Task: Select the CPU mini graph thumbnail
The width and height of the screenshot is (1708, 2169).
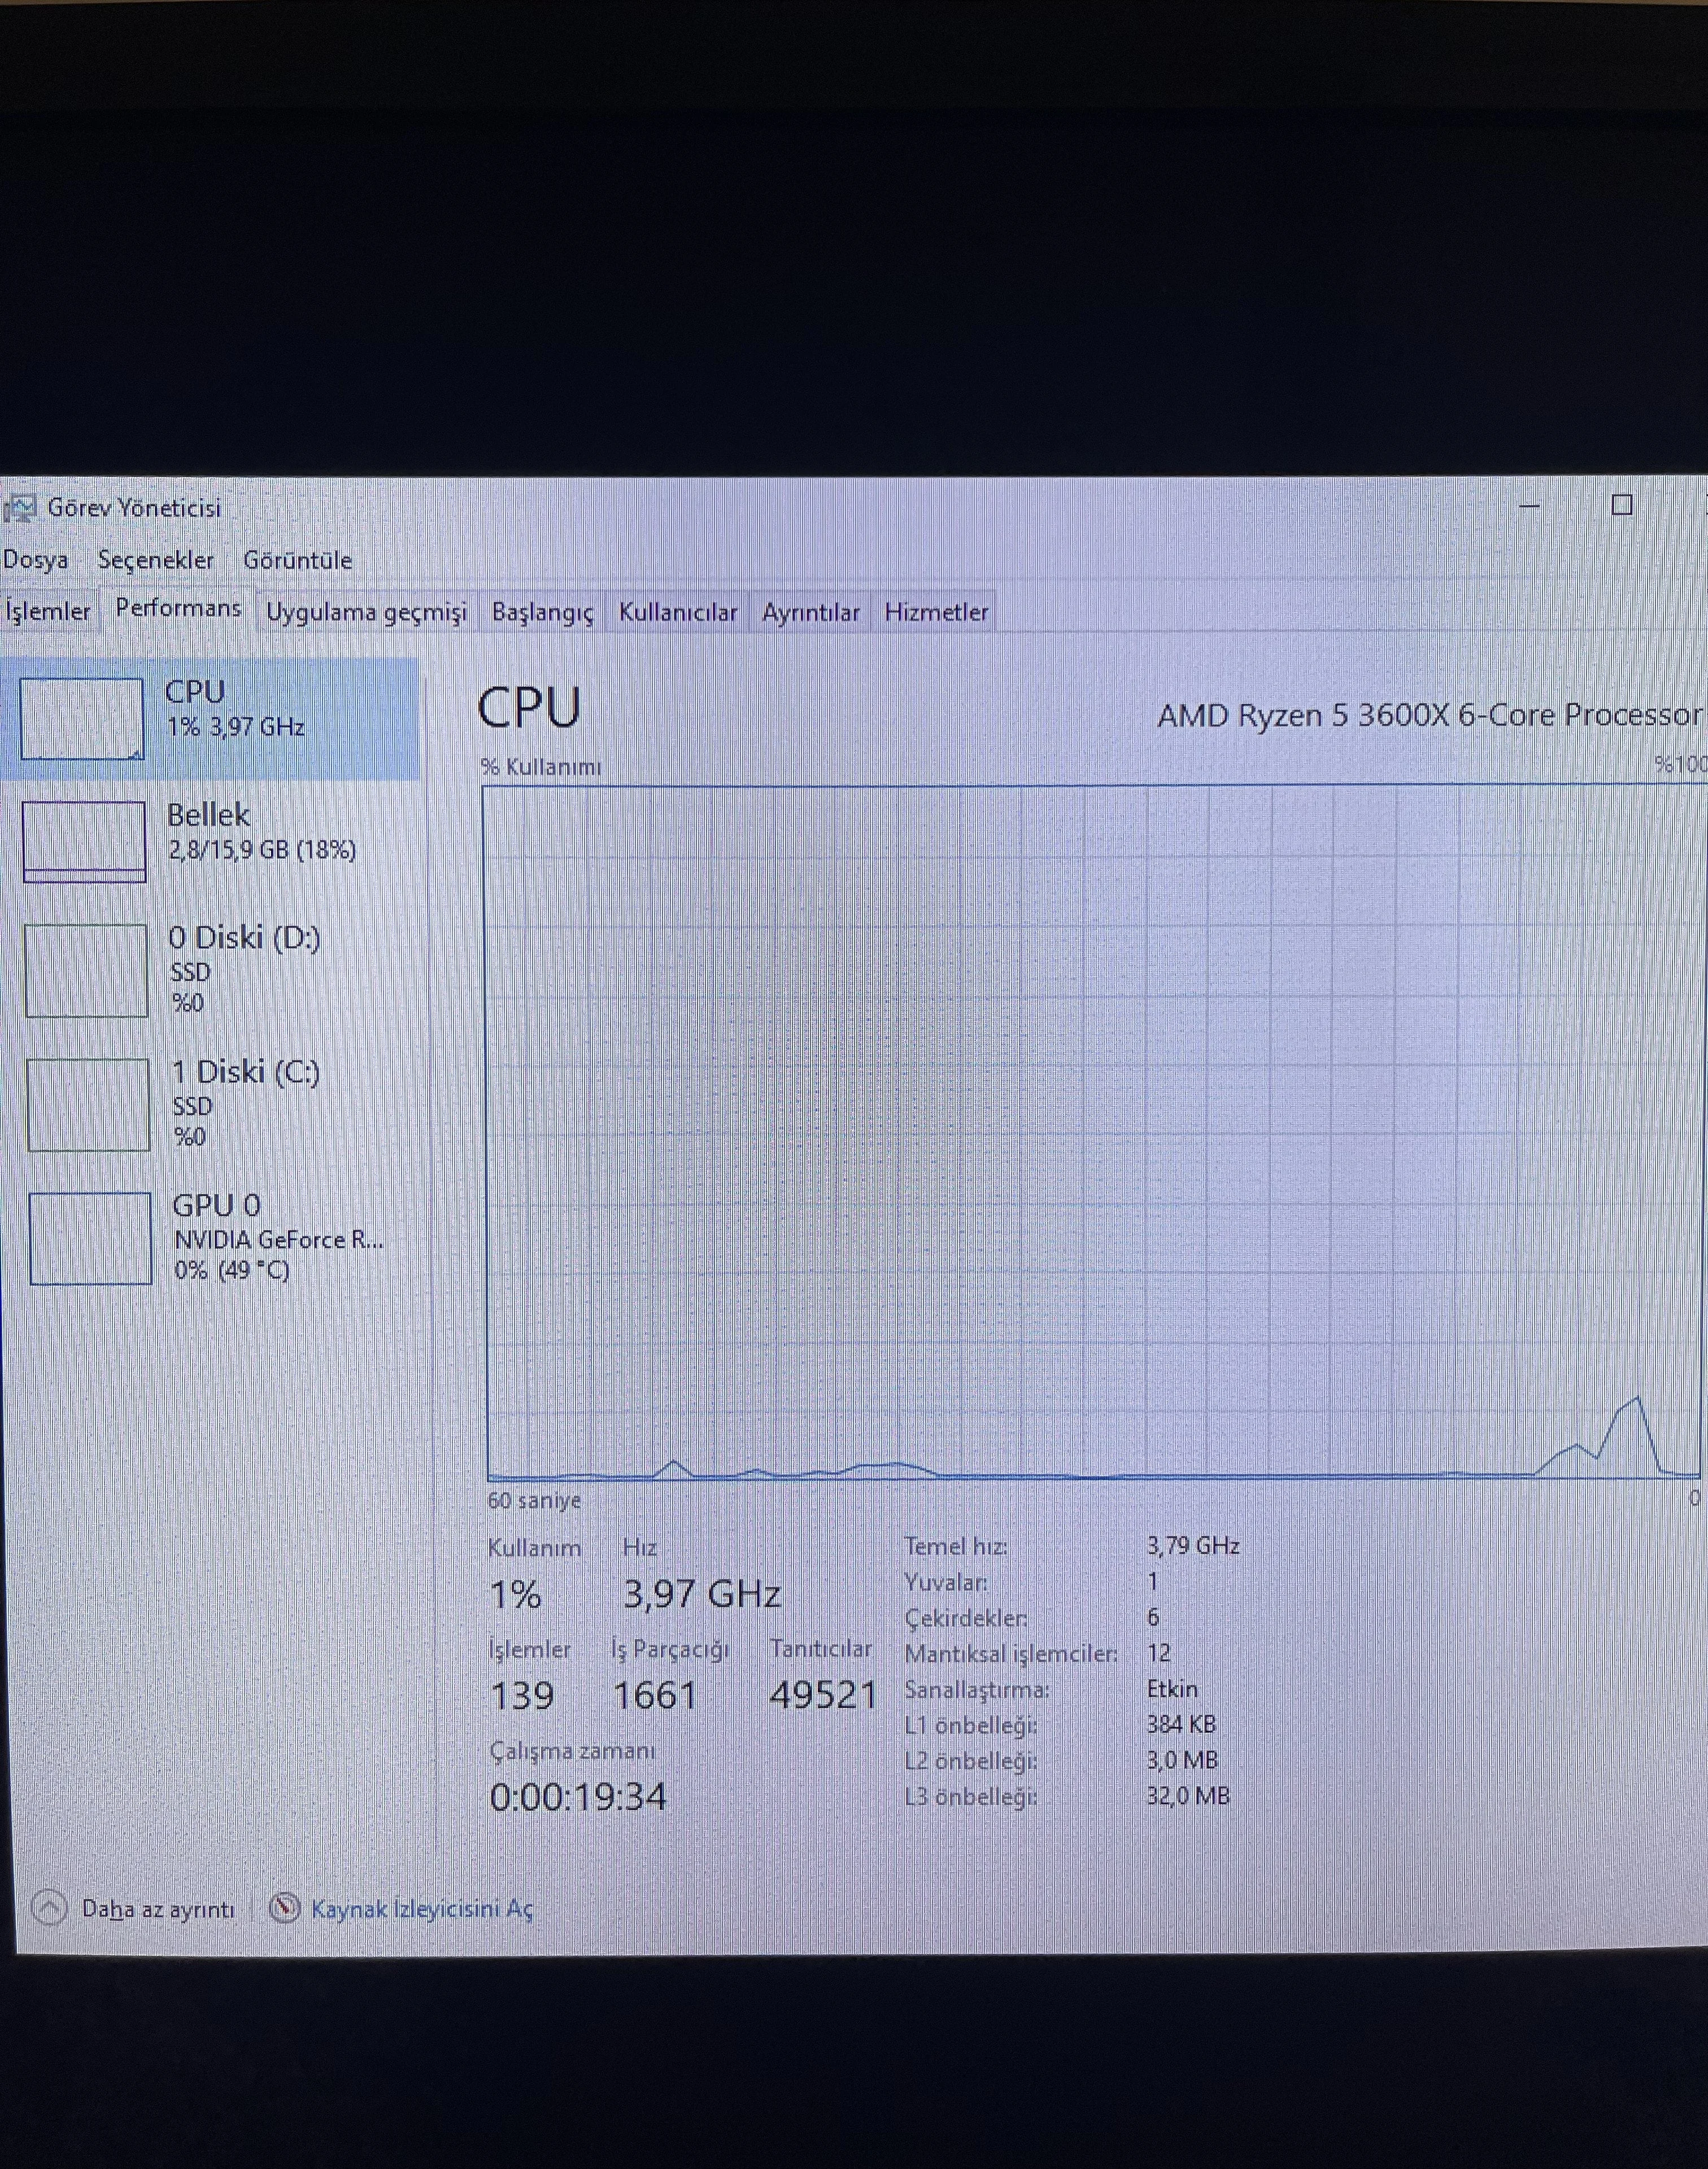Action: point(81,718)
